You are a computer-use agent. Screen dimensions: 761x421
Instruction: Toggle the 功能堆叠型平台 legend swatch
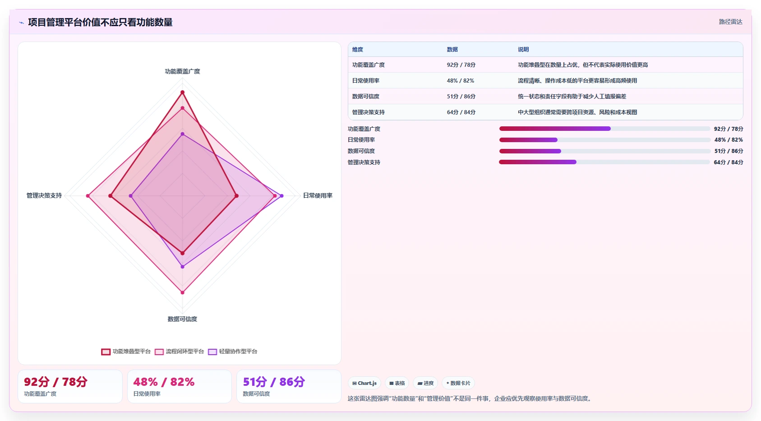(x=106, y=352)
